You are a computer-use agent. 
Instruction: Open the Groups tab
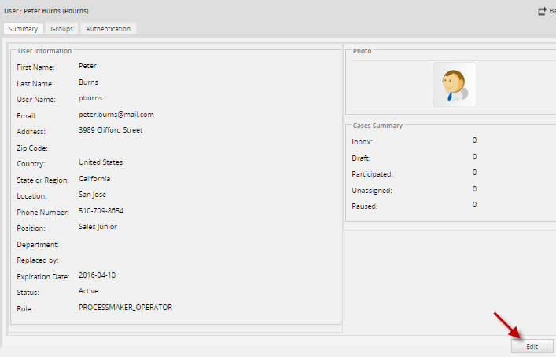[62, 29]
